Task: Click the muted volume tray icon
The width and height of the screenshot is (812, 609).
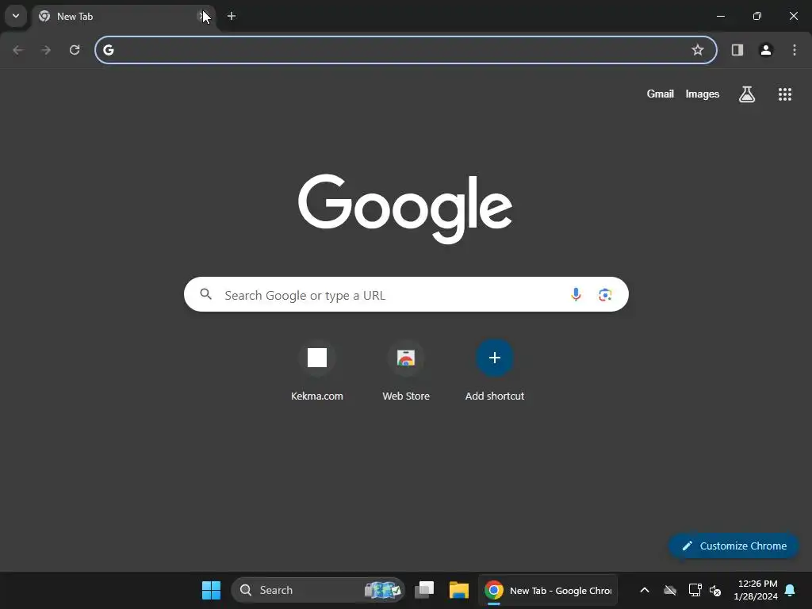Action: (715, 590)
